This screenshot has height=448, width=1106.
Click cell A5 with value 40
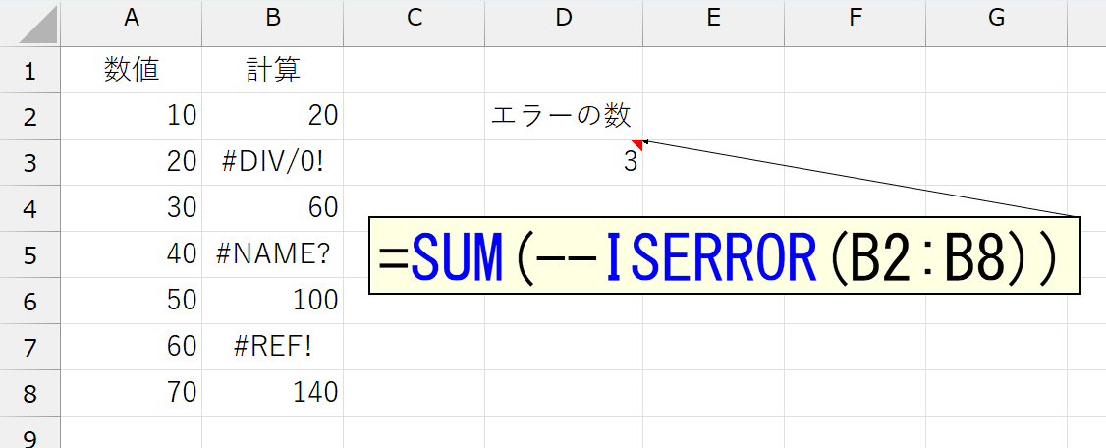[x=132, y=254]
